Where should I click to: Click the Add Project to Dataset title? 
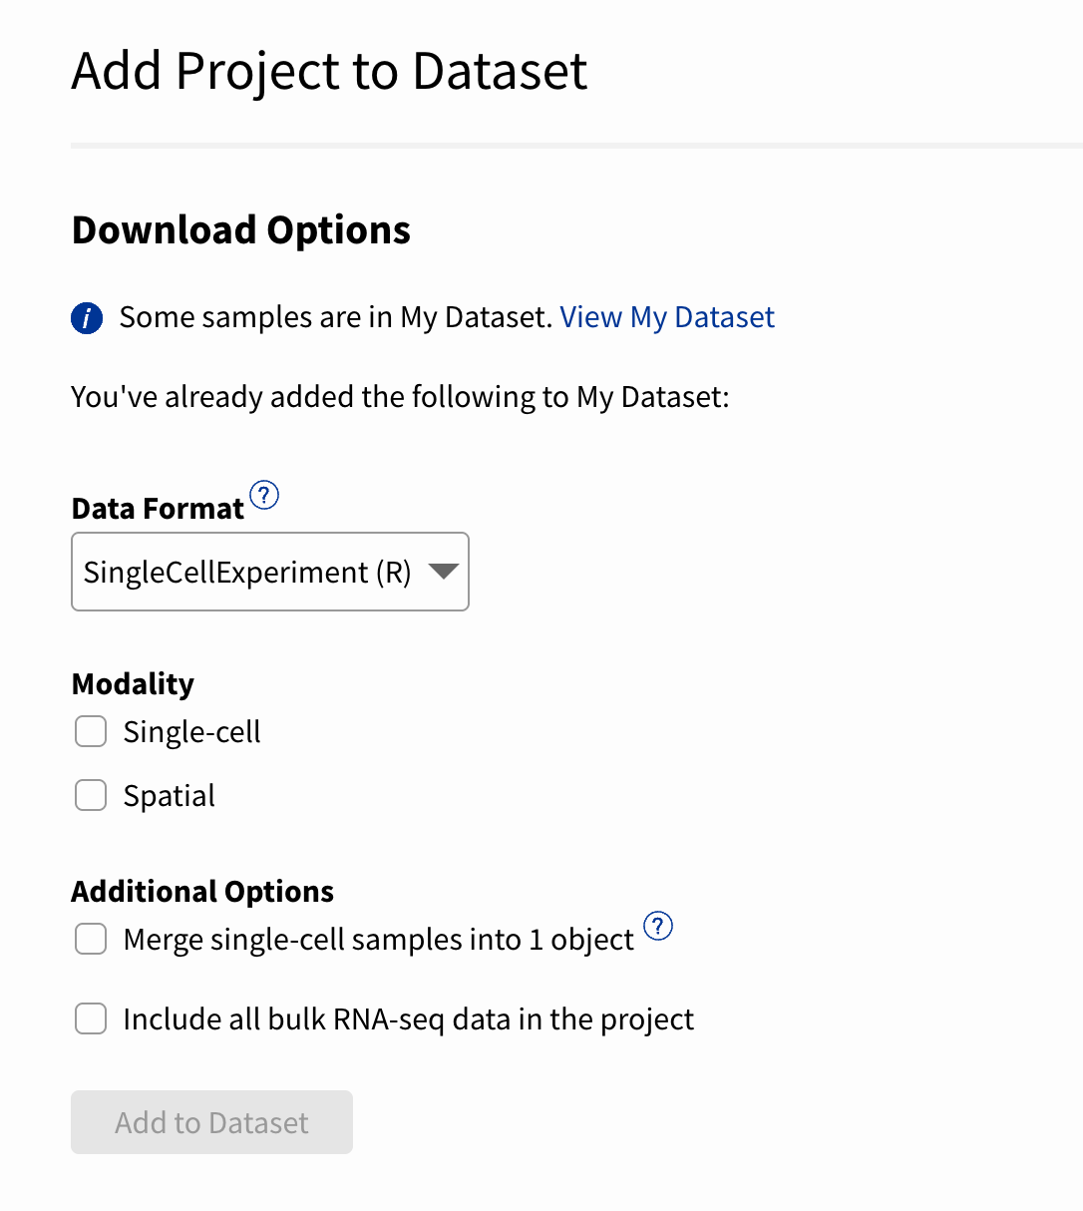pyautogui.click(x=329, y=72)
